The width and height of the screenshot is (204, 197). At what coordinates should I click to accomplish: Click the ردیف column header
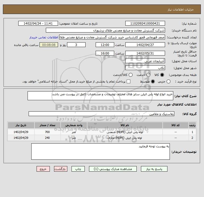pos(192,125)
